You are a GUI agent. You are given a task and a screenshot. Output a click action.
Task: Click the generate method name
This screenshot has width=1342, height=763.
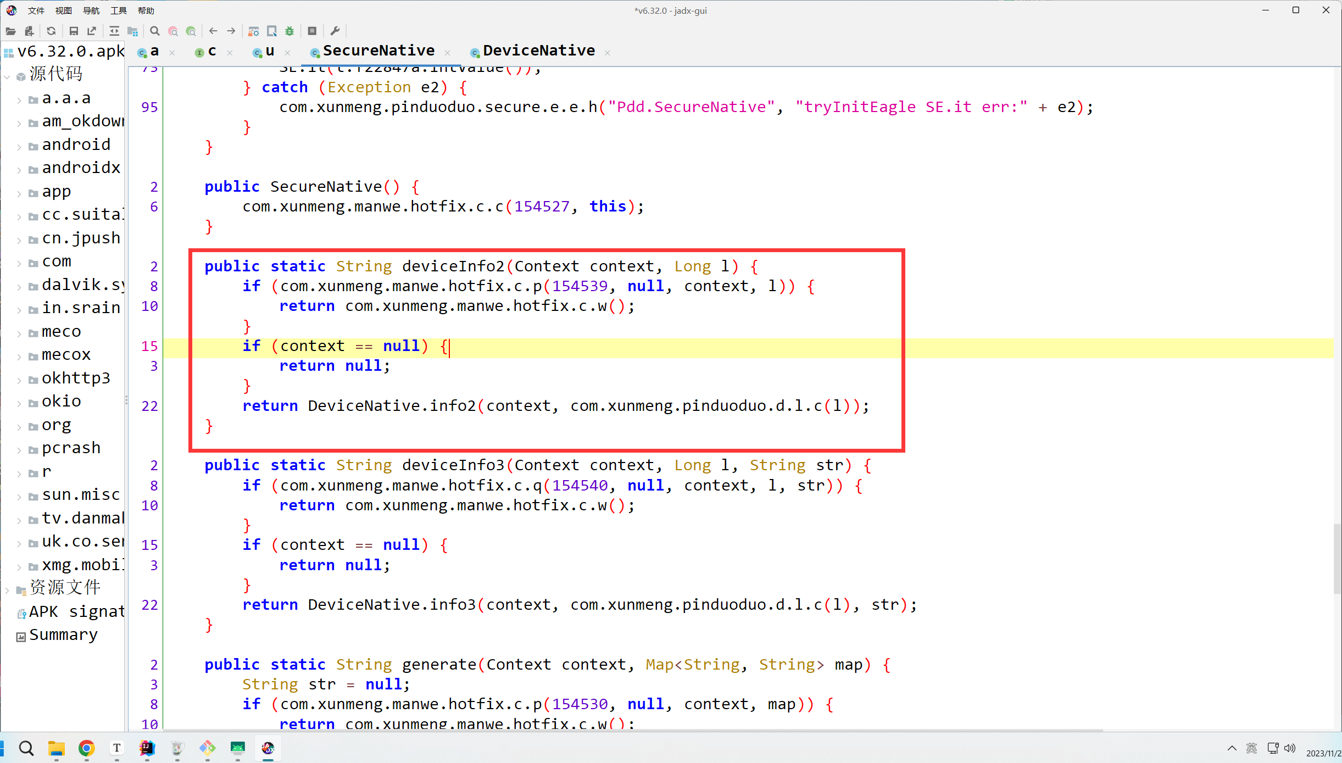(439, 665)
